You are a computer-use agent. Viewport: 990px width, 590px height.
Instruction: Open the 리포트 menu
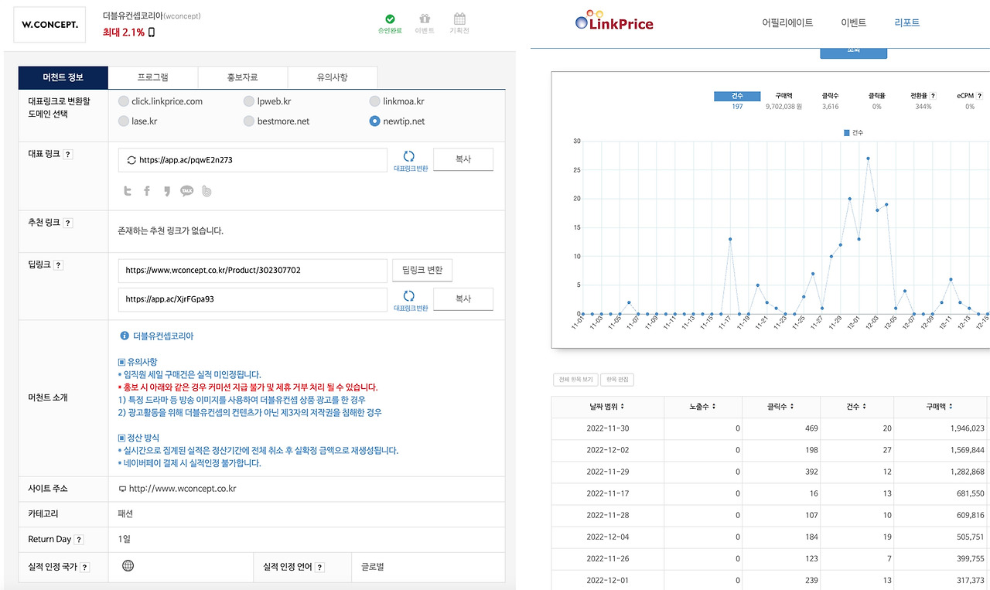[x=906, y=23]
